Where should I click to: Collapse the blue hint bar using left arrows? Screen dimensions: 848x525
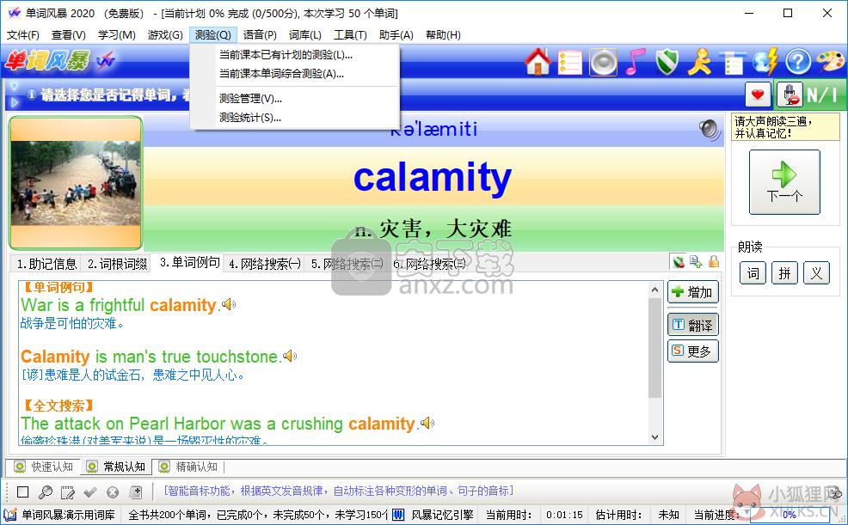14,94
